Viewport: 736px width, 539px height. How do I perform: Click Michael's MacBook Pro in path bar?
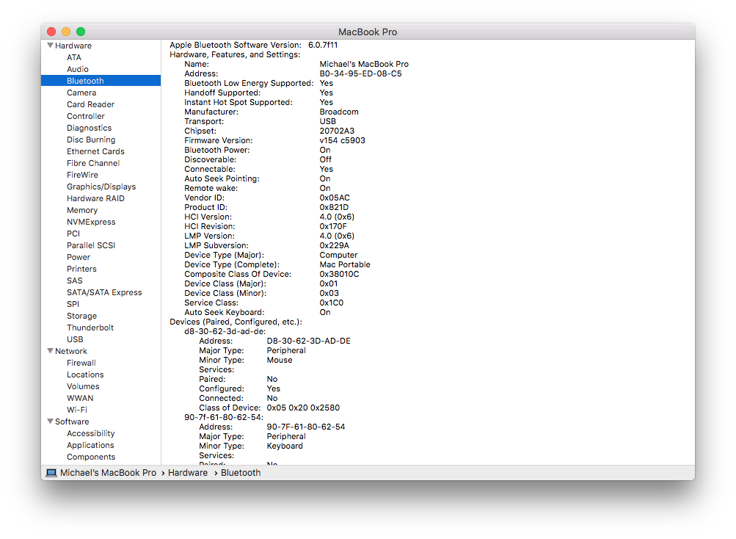(108, 473)
